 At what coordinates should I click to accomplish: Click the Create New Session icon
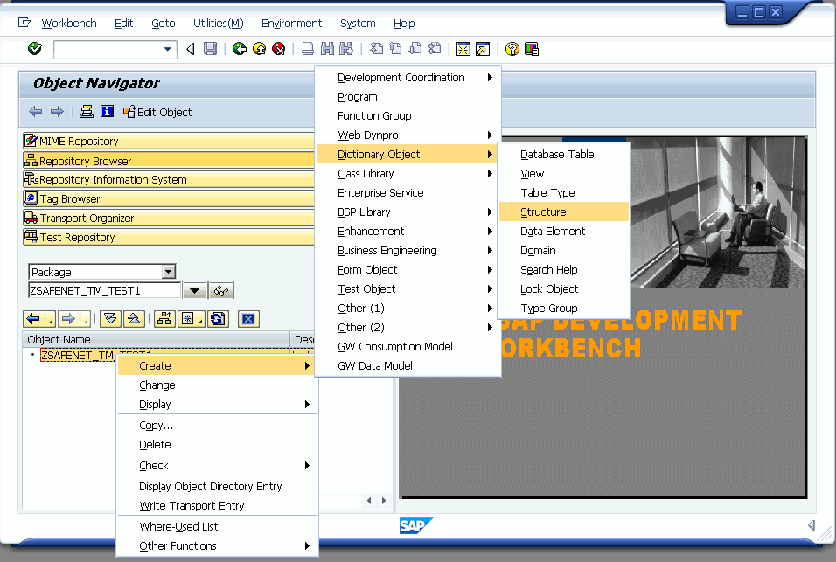tap(463, 49)
